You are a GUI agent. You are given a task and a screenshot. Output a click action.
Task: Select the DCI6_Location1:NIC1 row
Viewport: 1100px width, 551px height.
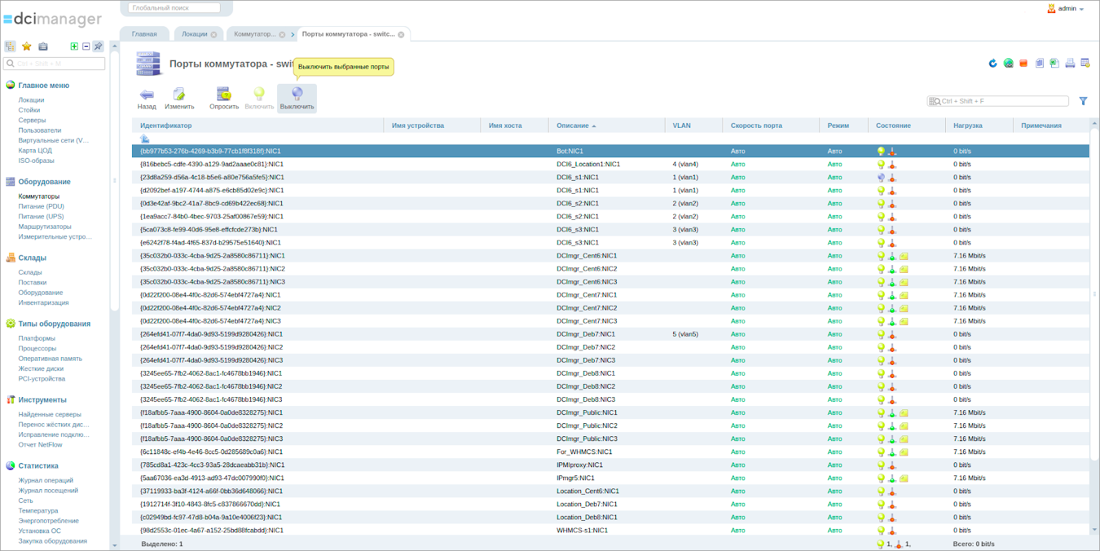(610, 164)
